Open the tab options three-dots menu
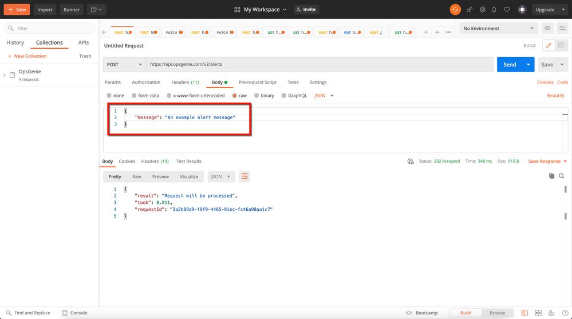Screen dimensions: 572x319 tap(448, 32)
